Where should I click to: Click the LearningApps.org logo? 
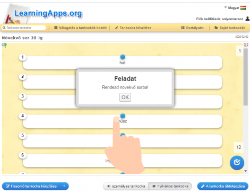[44, 13]
